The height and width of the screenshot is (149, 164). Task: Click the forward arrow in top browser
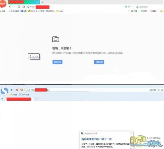coord(14,7)
